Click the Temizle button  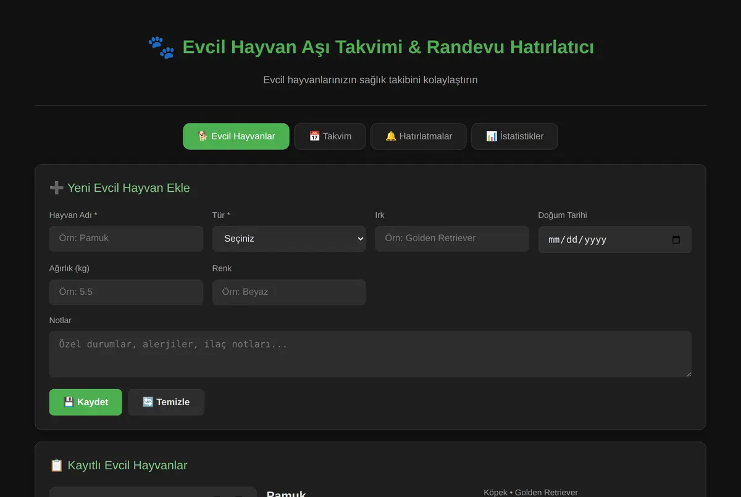pyautogui.click(x=166, y=402)
